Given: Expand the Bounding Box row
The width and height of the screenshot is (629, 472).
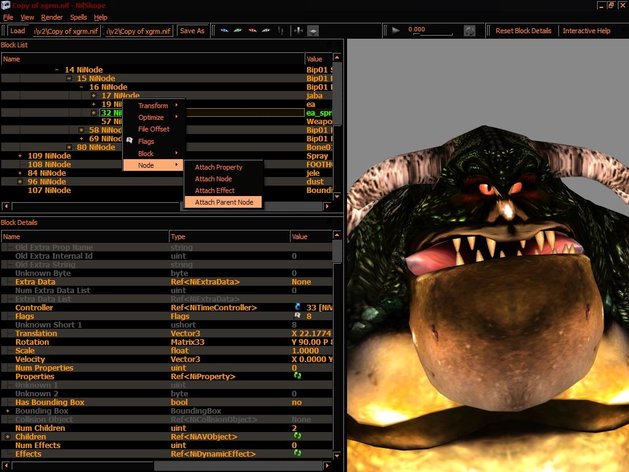Looking at the screenshot, I should (7, 411).
